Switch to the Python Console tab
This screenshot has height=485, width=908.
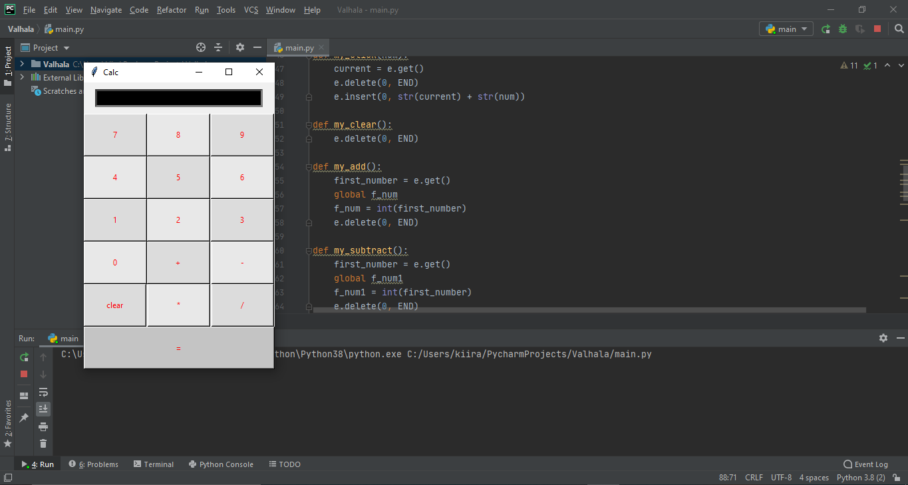pyautogui.click(x=221, y=464)
